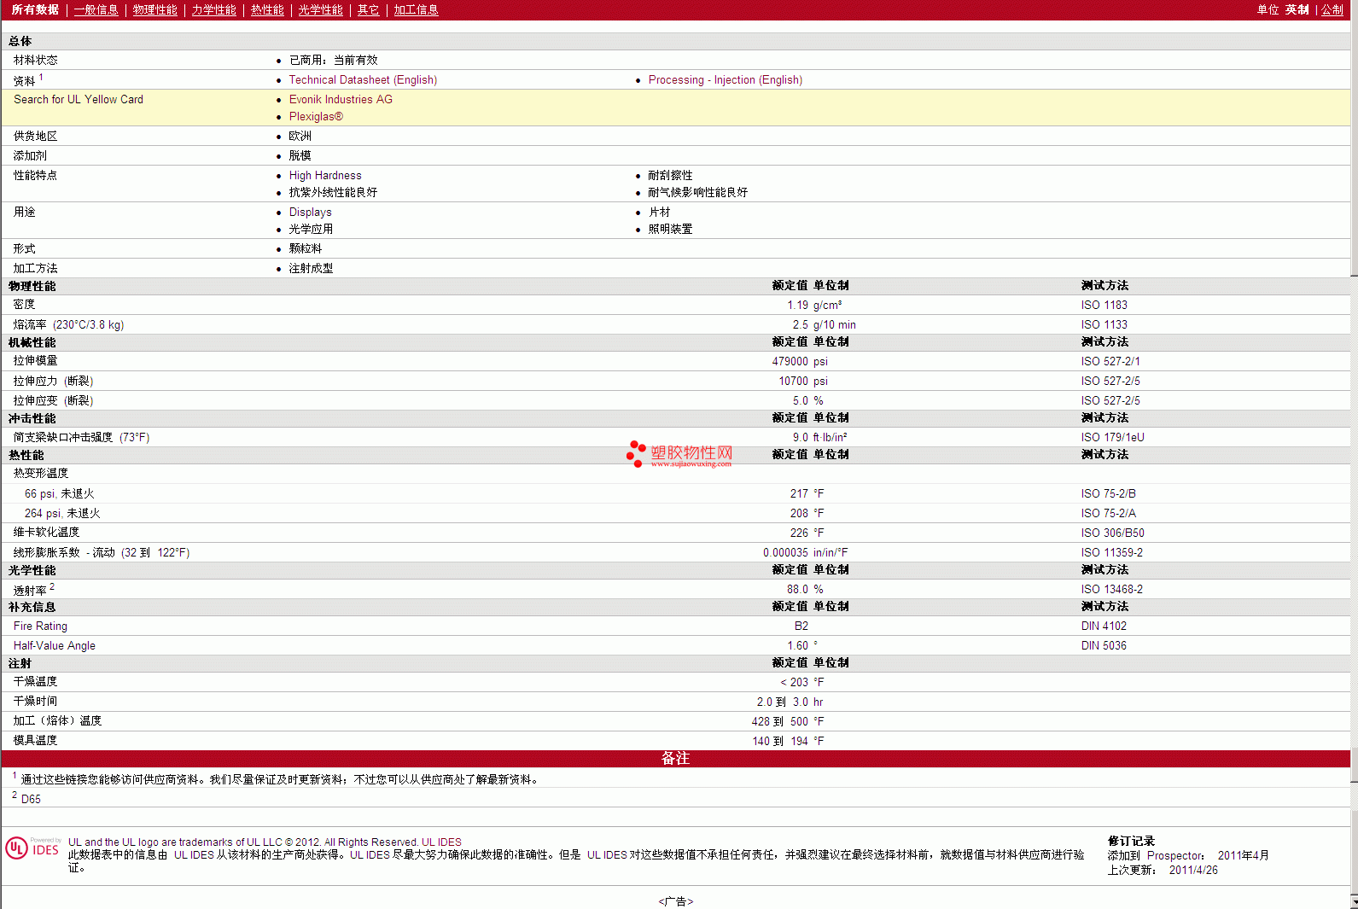1358x909 pixels.
Task: Click the 注射成型 processing method entry
Action: click(x=311, y=268)
